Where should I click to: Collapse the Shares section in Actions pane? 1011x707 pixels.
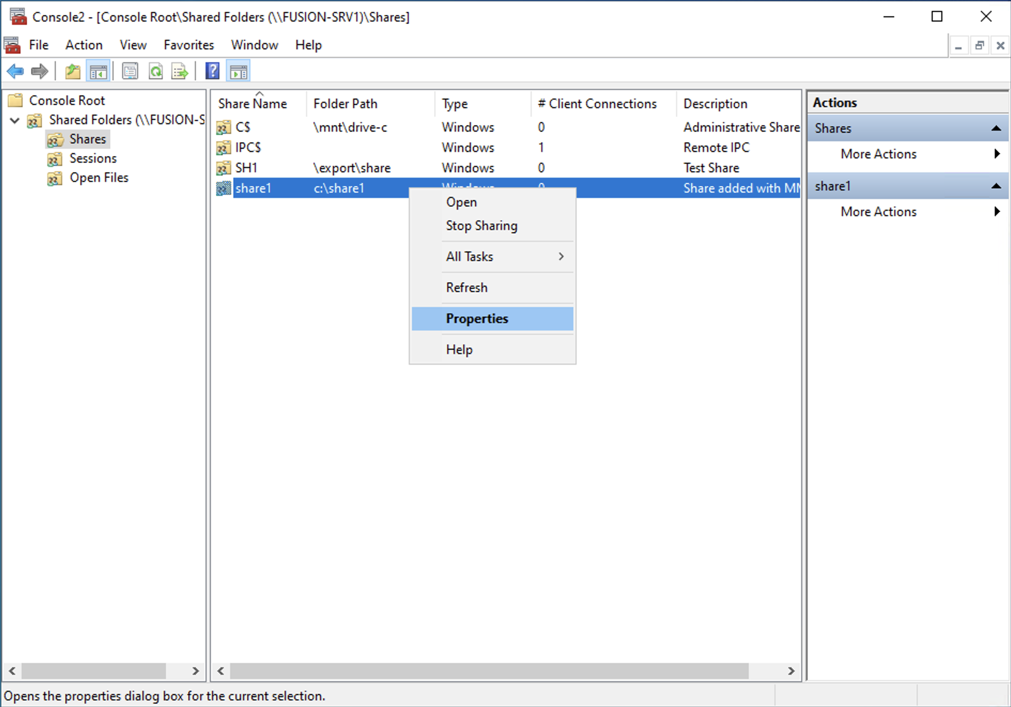(996, 128)
